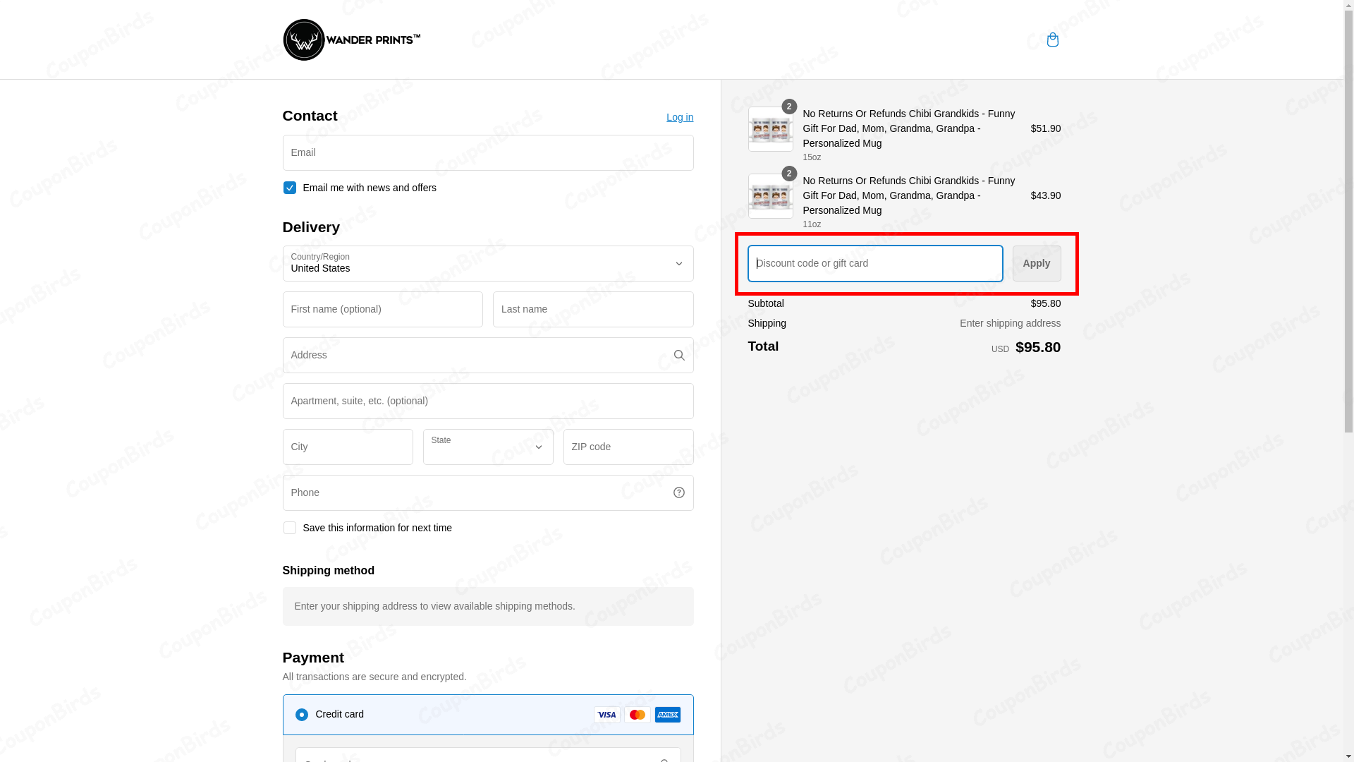Image resolution: width=1354 pixels, height=762 pixels.
Task: Open the Country/Region dropdown
Action: pos(487,263)
